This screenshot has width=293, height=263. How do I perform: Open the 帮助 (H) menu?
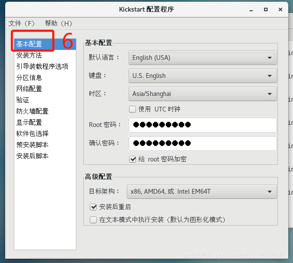[x=59, y=24]
